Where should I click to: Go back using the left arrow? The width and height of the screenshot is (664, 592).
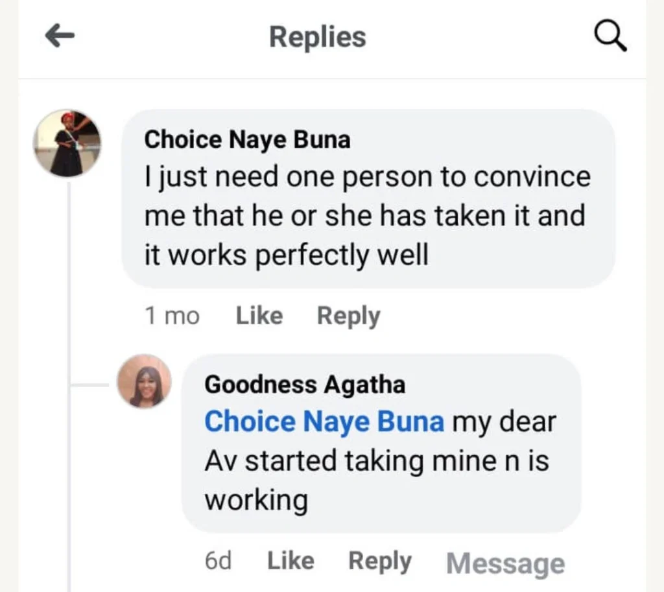(60, 37)
